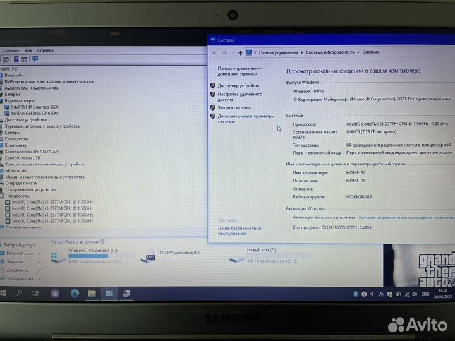455x341 pixels.
Task: Select 'Быстрый доступ' in Explorer sidebar
Action: (19, 245)
